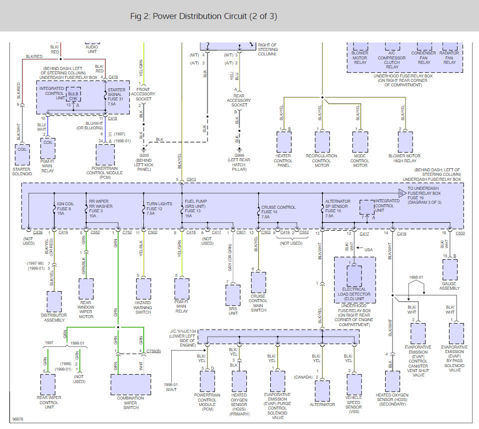Click the DISTRIBUTOR ASSEMBLY label

point(54,318)
